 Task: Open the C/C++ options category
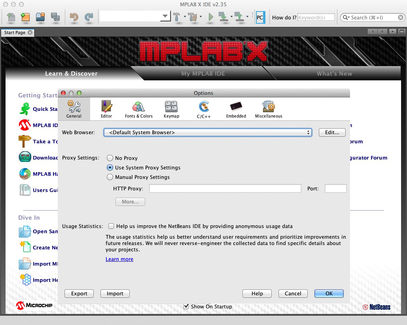[x=204, y=109]
